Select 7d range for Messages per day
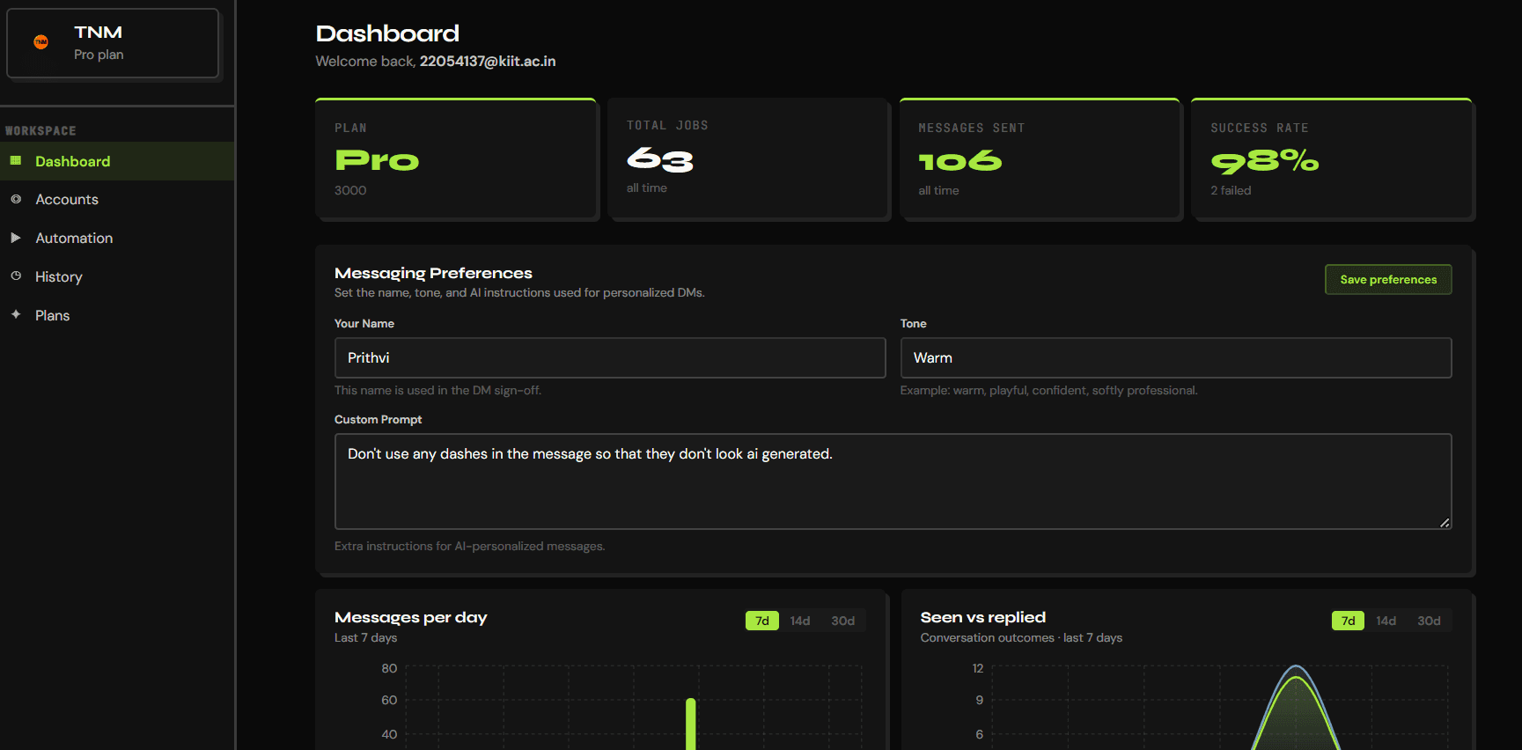Image resolution: width=1522 pixels, height=750 pixels. 762,621
